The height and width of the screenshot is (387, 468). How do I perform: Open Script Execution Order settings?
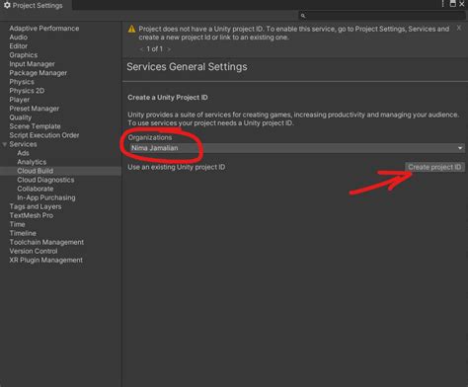44,135
